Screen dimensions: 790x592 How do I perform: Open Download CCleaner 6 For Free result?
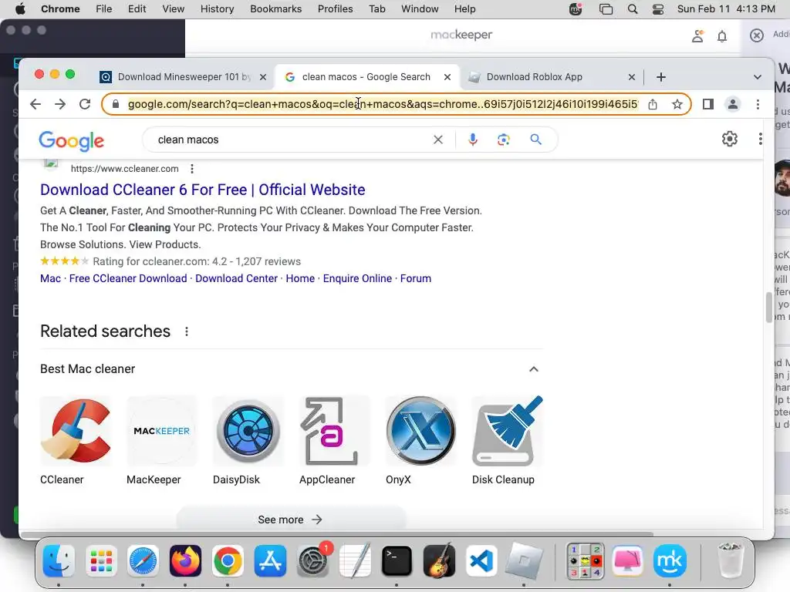click(203, 190)
